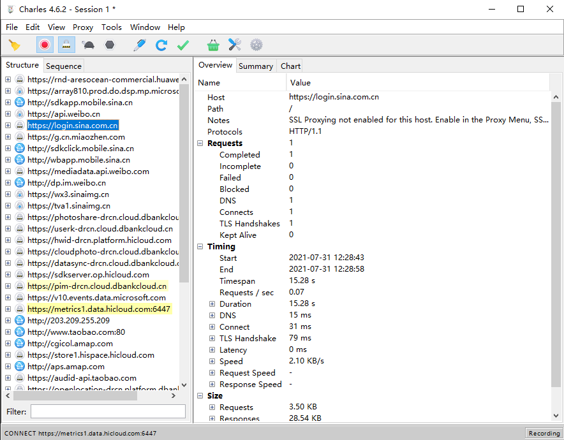Click Overview panel scrollbar down arrow
564x440 pixels.
(556, 415)
